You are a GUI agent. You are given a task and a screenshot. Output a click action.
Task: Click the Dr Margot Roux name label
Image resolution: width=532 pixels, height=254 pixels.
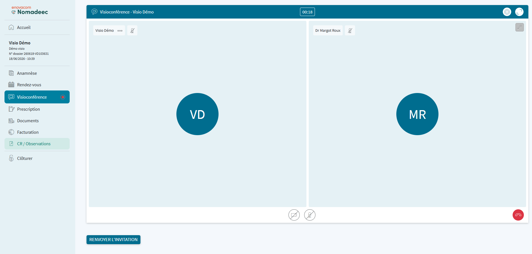point(328,30)
